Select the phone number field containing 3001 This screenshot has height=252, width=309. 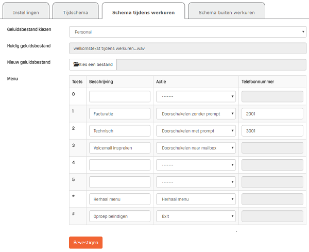tap(272, 131)
